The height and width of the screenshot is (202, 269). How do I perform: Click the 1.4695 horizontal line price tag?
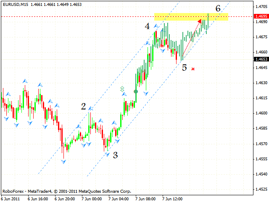point(261,16)
